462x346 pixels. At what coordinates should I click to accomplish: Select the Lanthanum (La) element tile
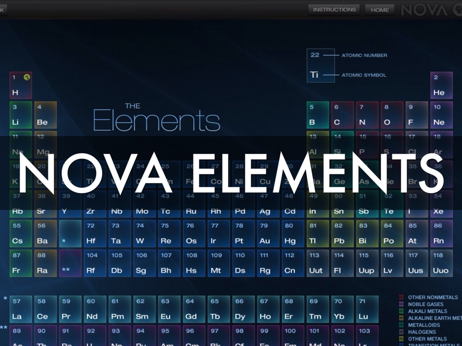pyautogui.click(x=21, y=309)
